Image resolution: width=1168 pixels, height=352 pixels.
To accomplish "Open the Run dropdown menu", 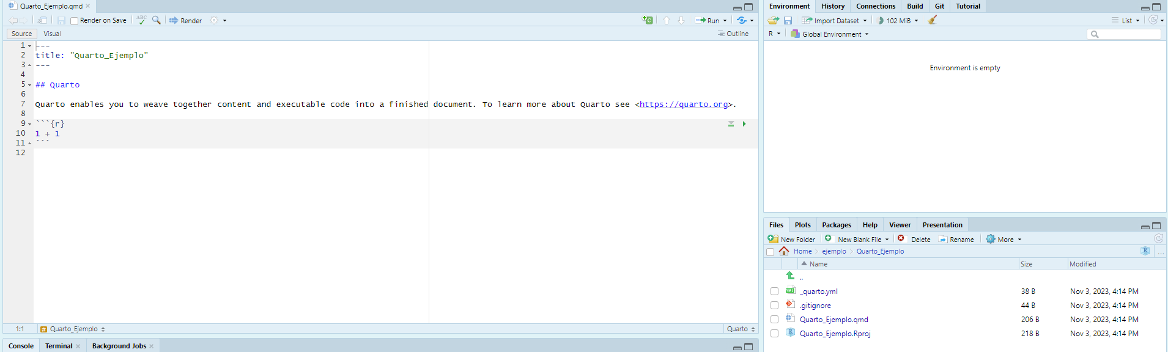I will coord(725,21).
